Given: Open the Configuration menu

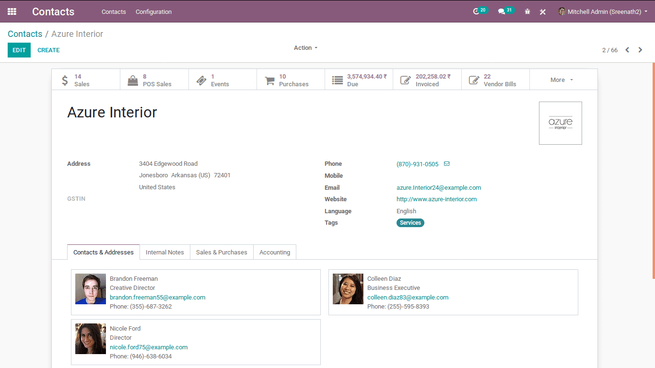Looking at the screenshot, I should (153, 11).
